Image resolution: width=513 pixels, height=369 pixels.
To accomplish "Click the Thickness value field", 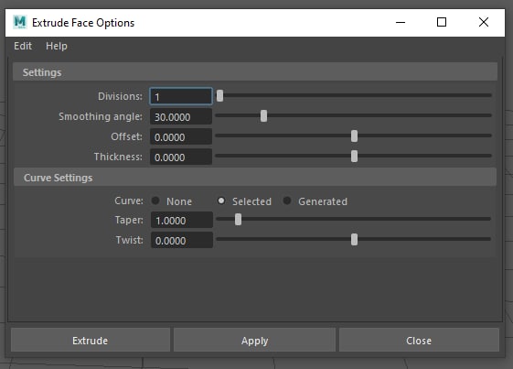I will 181,157.
